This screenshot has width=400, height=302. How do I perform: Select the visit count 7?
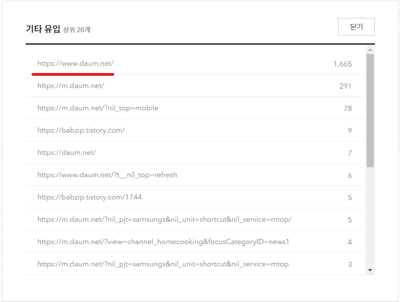coord(350,153)
